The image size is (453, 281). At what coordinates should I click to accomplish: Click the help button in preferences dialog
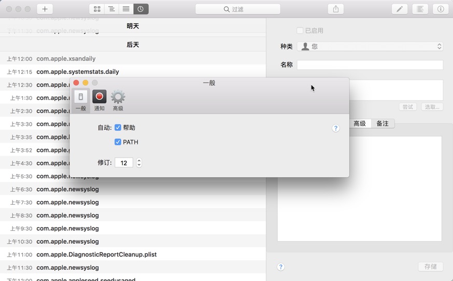[335, 128]
